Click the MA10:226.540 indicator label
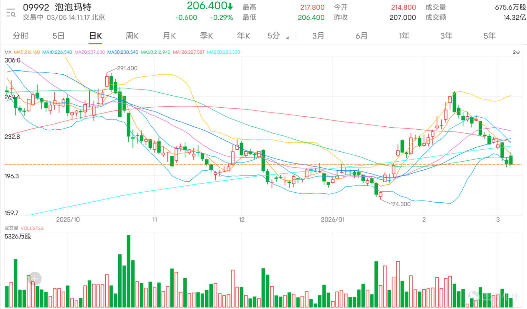Image resolution: width=527 pixels, height=309 pixels. (57, 52)
